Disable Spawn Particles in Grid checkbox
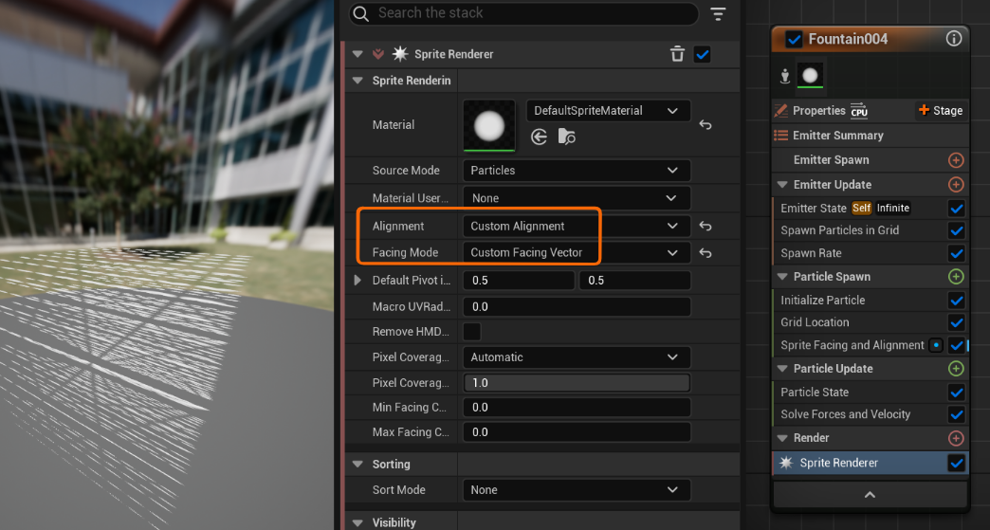Image resolution: width=990 pixels, height=530 pixels. (x=956, y=231)
